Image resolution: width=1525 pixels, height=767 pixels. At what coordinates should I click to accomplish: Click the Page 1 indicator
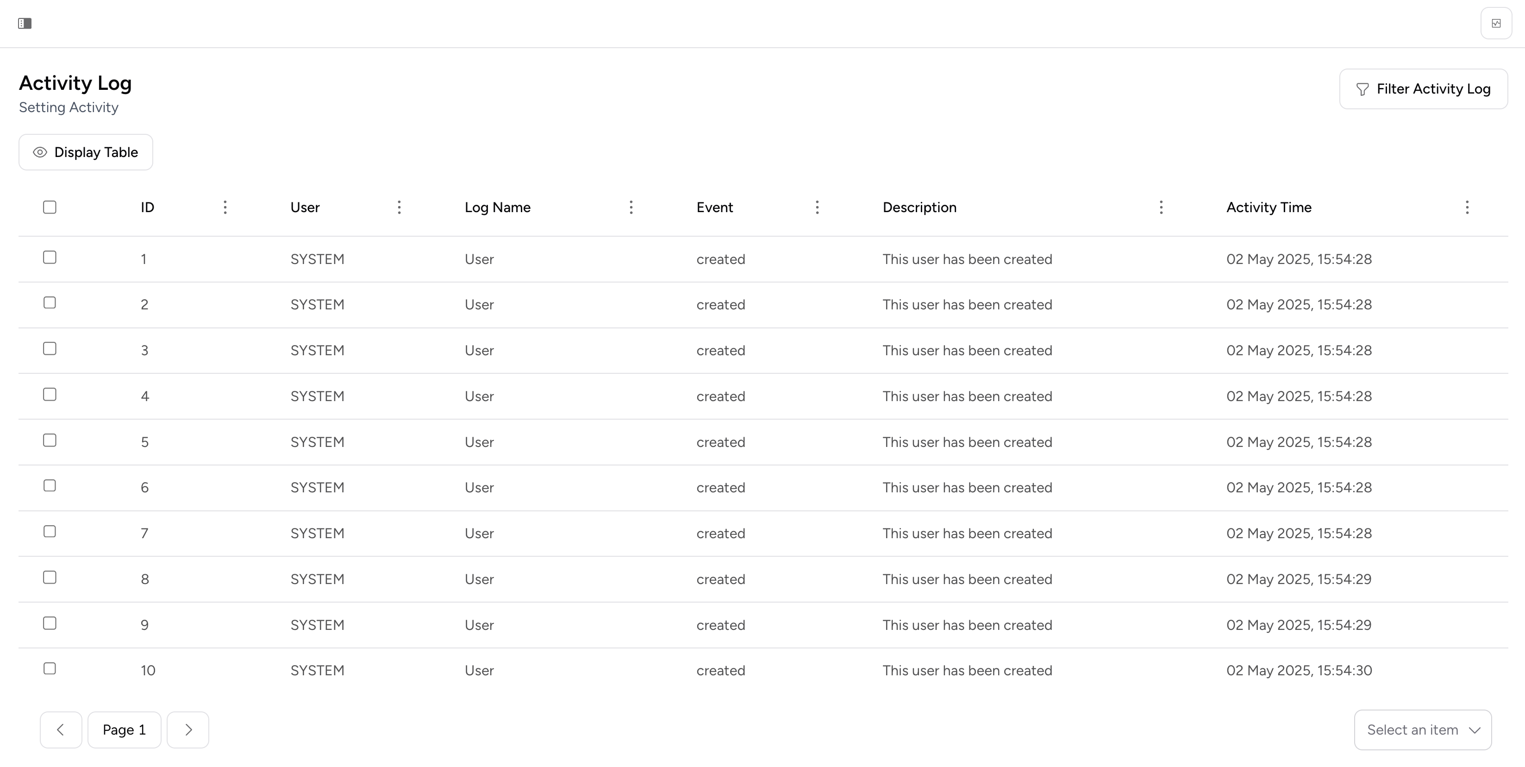coord(125,729)
